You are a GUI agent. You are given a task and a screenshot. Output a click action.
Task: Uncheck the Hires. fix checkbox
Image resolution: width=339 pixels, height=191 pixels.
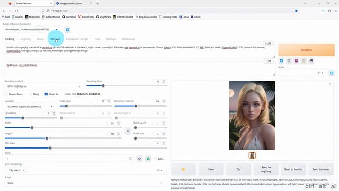46,94
